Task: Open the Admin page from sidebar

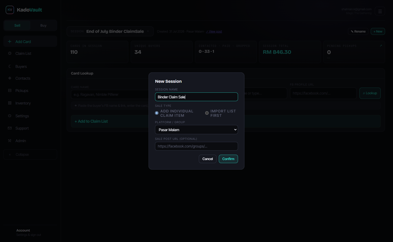Action: (x=30, y=141)
